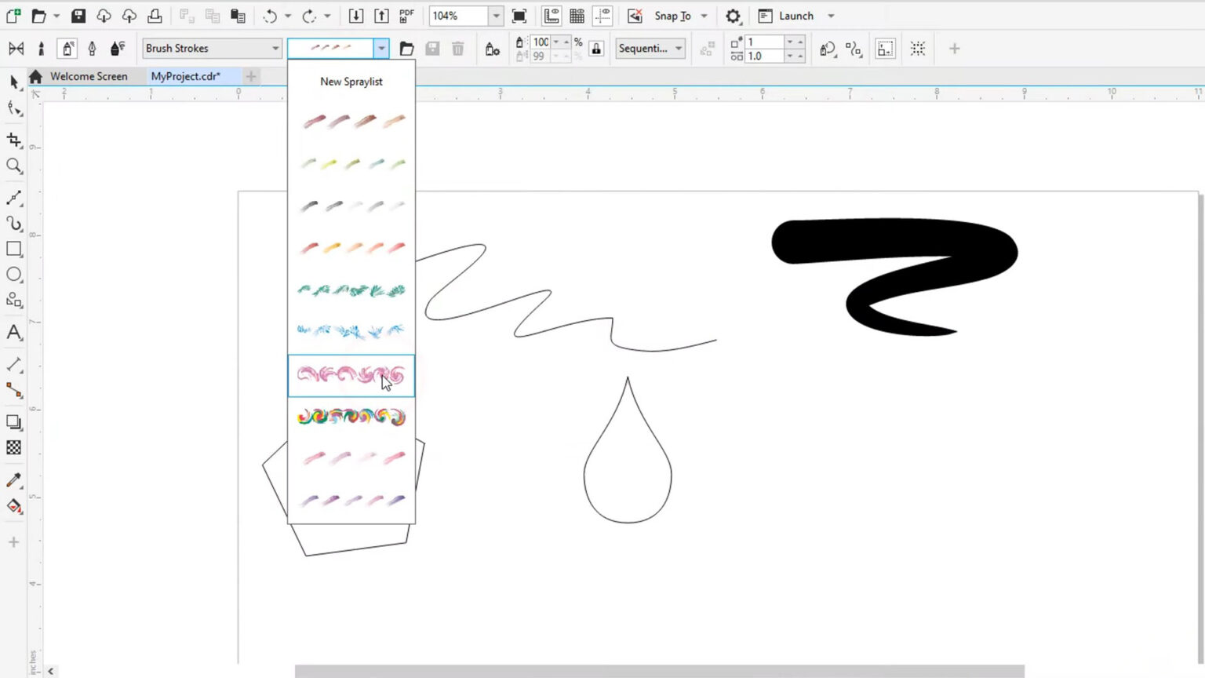Toggle the scale lock padlock
This screenshot has height=678, width=1205.
tap(596, 49)
